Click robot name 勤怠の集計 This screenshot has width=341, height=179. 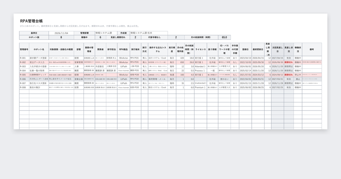pos(35,88)
